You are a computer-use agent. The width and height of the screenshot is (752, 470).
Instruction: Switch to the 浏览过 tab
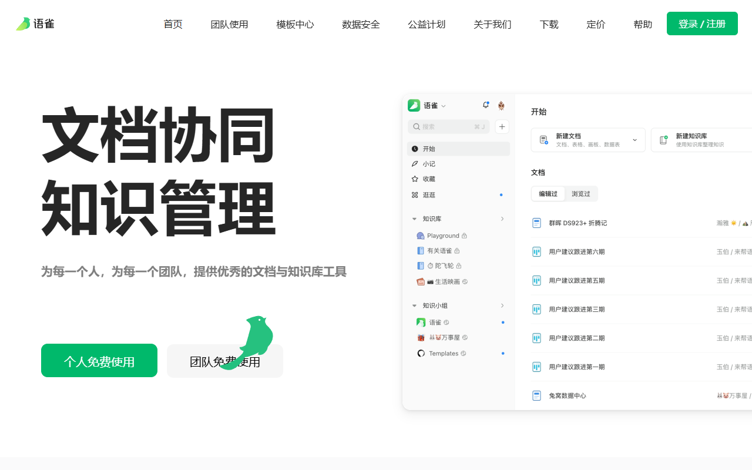pos(581,194)
